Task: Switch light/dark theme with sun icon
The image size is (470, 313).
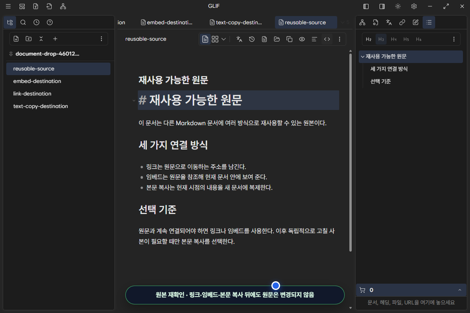Action: coord(398,6)
